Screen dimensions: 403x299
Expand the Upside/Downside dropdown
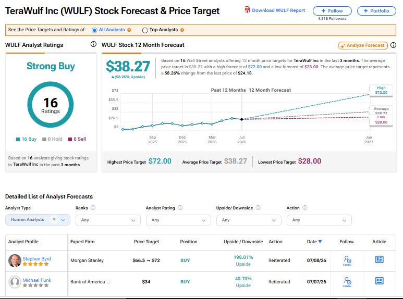coord(249,220)
